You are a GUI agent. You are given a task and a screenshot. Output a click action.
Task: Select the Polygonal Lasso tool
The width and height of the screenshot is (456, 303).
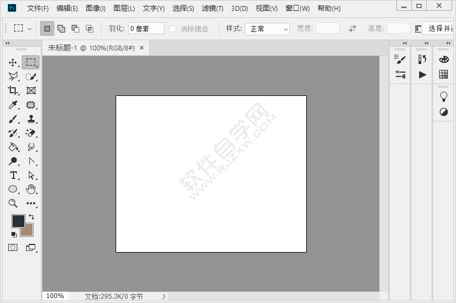13,76
